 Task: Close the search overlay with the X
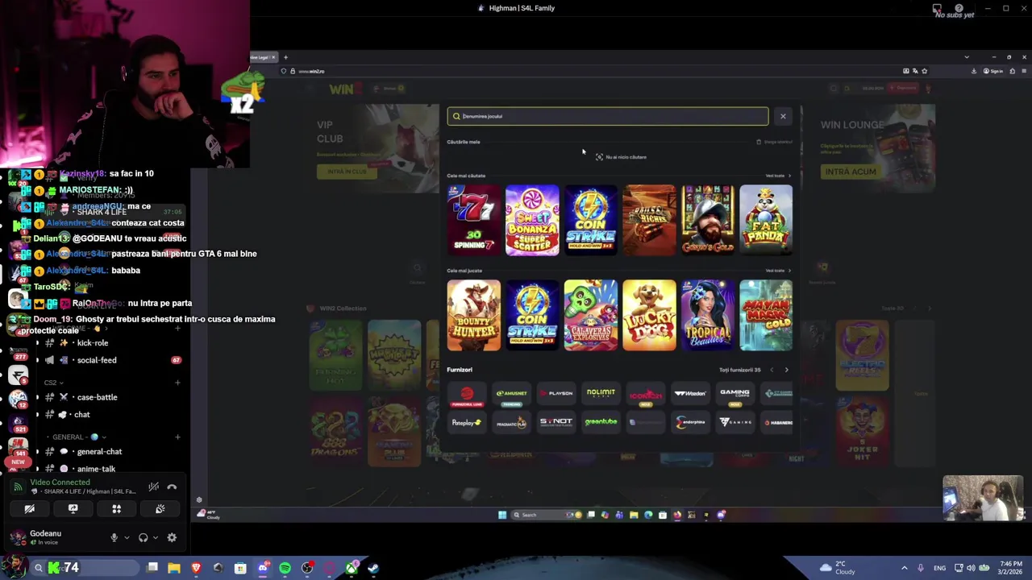tap(783, 116)
